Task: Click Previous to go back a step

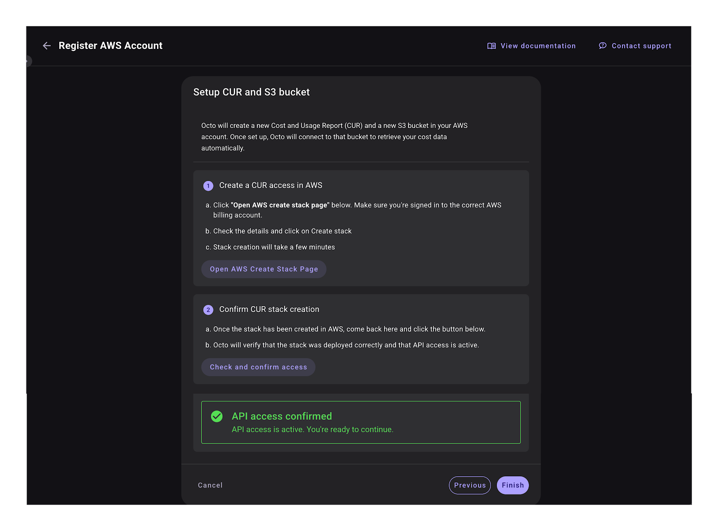Action: (x=469, y=485)
